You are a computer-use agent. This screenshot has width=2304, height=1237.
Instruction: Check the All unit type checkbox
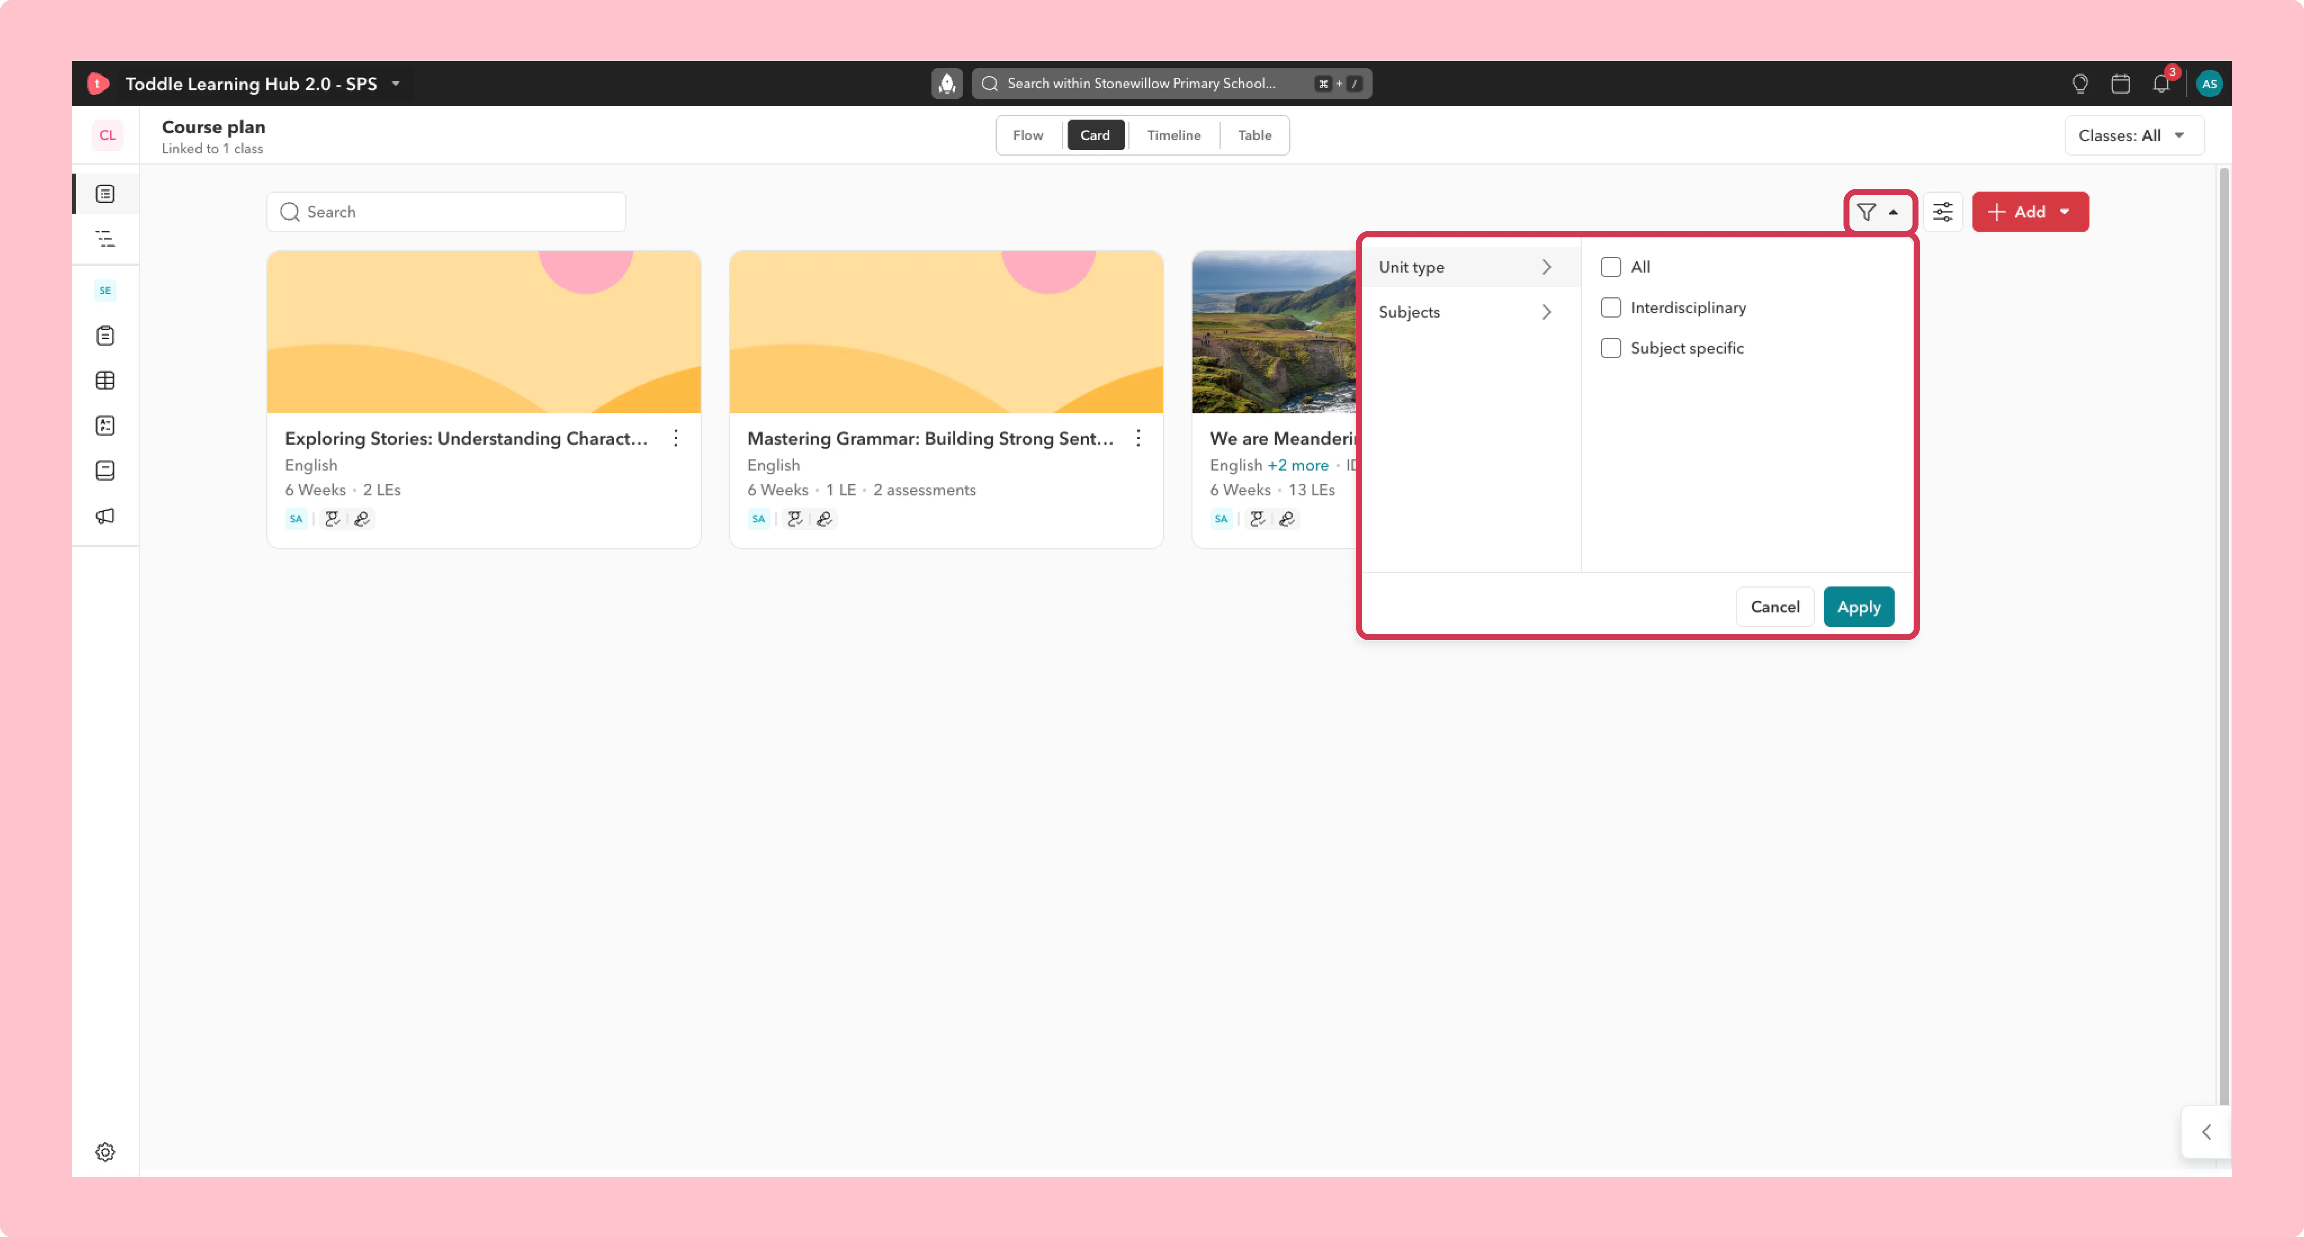pos(1611,267)
